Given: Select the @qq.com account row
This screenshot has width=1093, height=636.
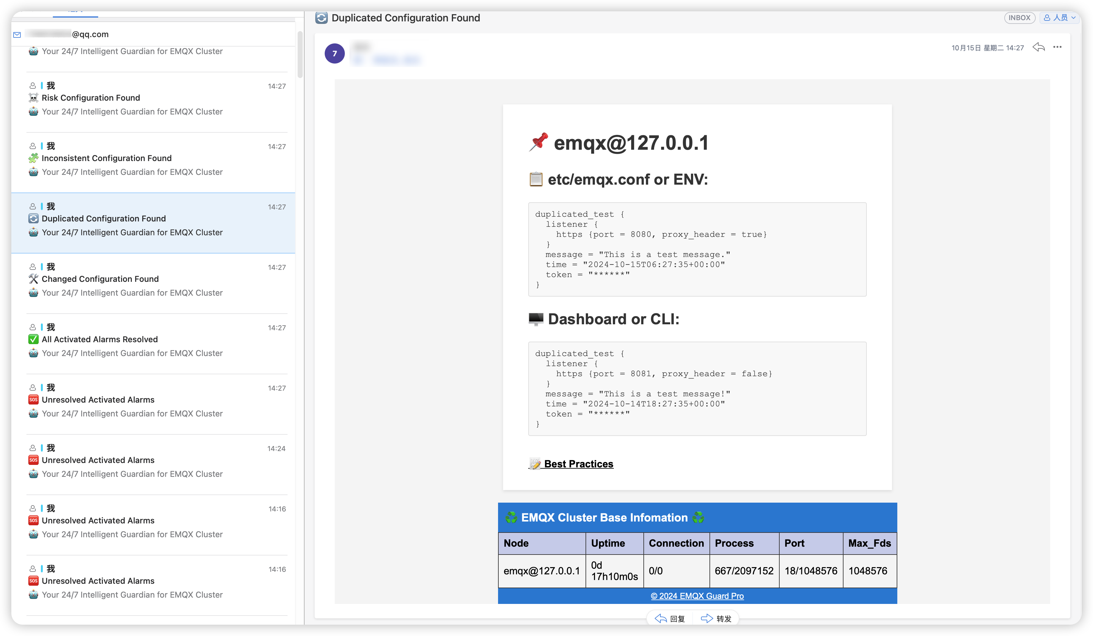Looking at the screenshot, I should tap(154, 34).
